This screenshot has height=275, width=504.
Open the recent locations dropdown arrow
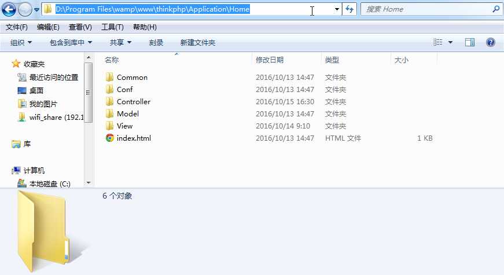click(x=36, y=10)
